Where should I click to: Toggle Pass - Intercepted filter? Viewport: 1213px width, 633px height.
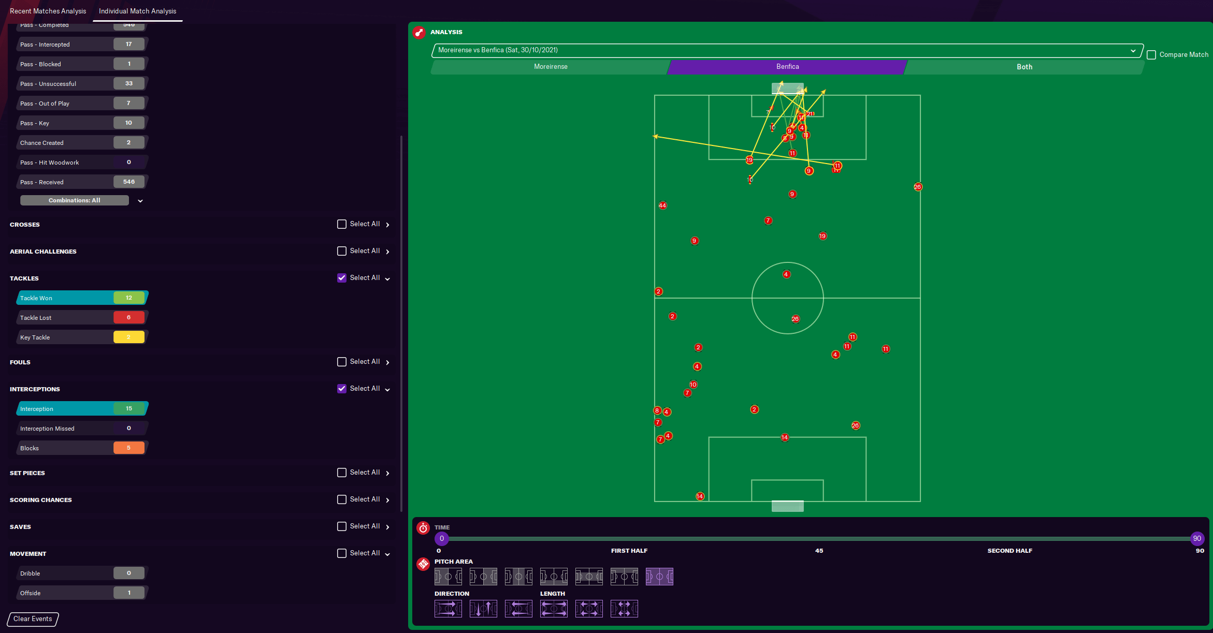pyautogui.click(x=82, y=45)
